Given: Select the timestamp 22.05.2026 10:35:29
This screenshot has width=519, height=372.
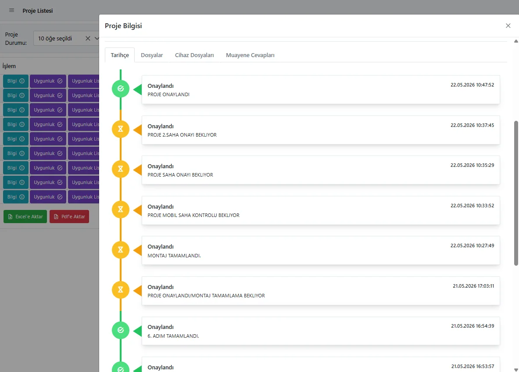Looking at the screenshot, I should [472, 165].
